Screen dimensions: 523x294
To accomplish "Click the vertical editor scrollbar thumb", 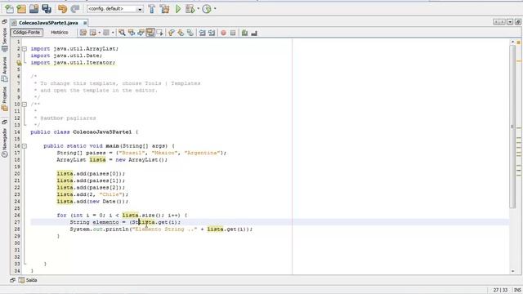I will (x=512, y=127).
